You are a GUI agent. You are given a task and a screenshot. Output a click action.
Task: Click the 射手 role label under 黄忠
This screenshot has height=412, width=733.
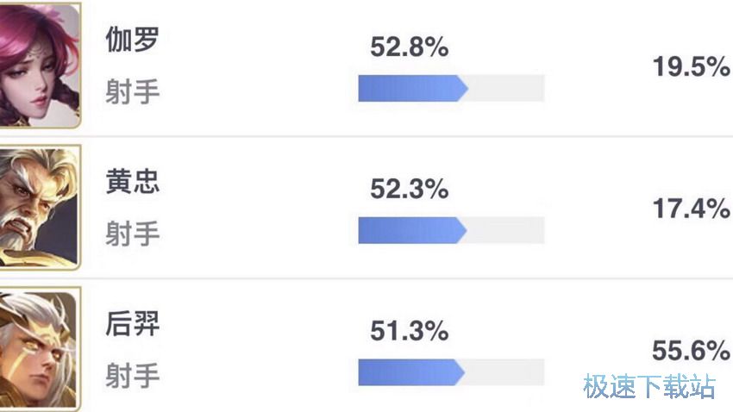(x=133, y=234)
